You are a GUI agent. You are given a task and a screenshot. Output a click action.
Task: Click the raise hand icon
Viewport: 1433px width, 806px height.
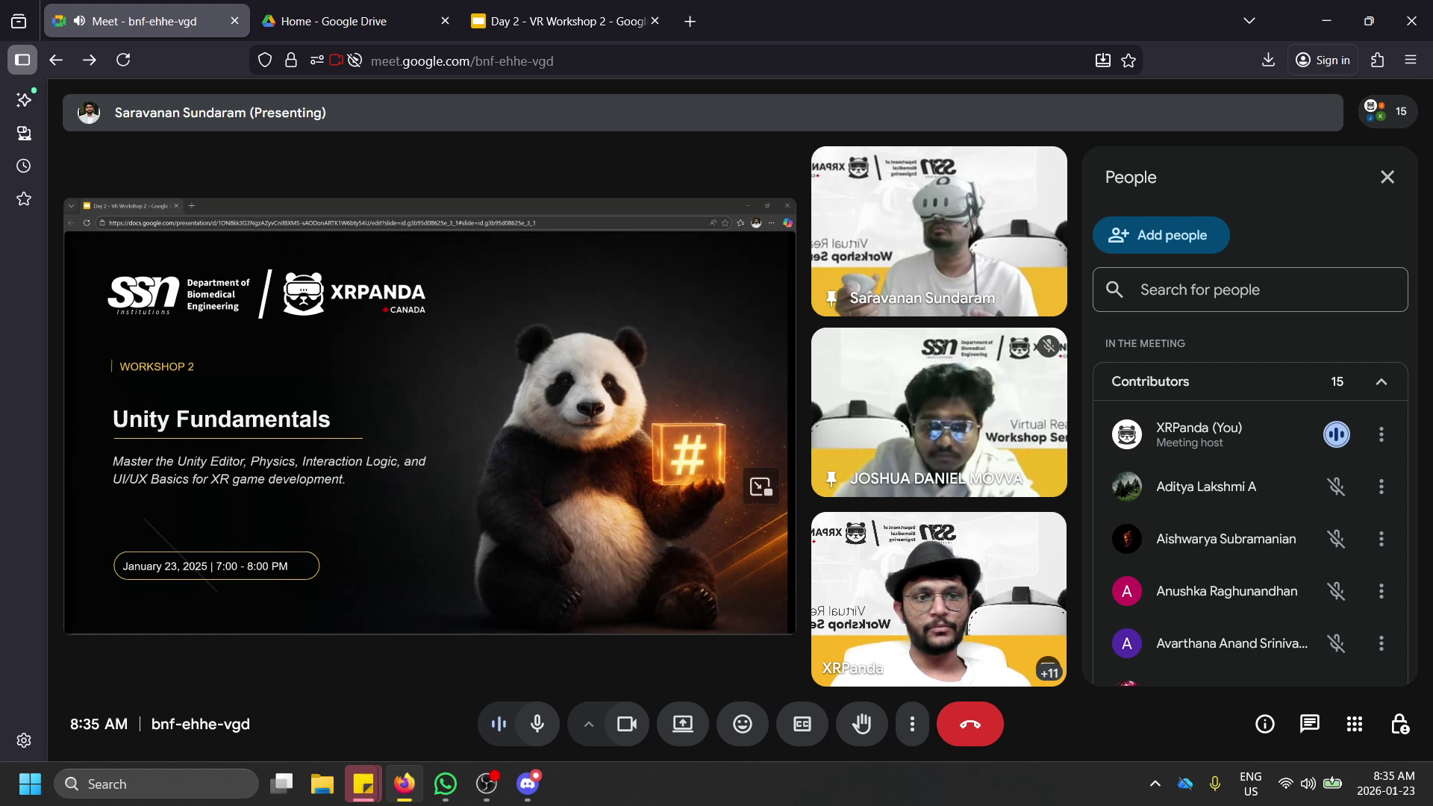tap(861, 724)
